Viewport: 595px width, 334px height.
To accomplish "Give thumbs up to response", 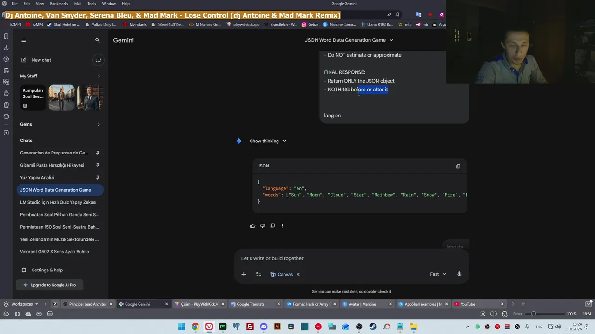I will pos(252,226).
